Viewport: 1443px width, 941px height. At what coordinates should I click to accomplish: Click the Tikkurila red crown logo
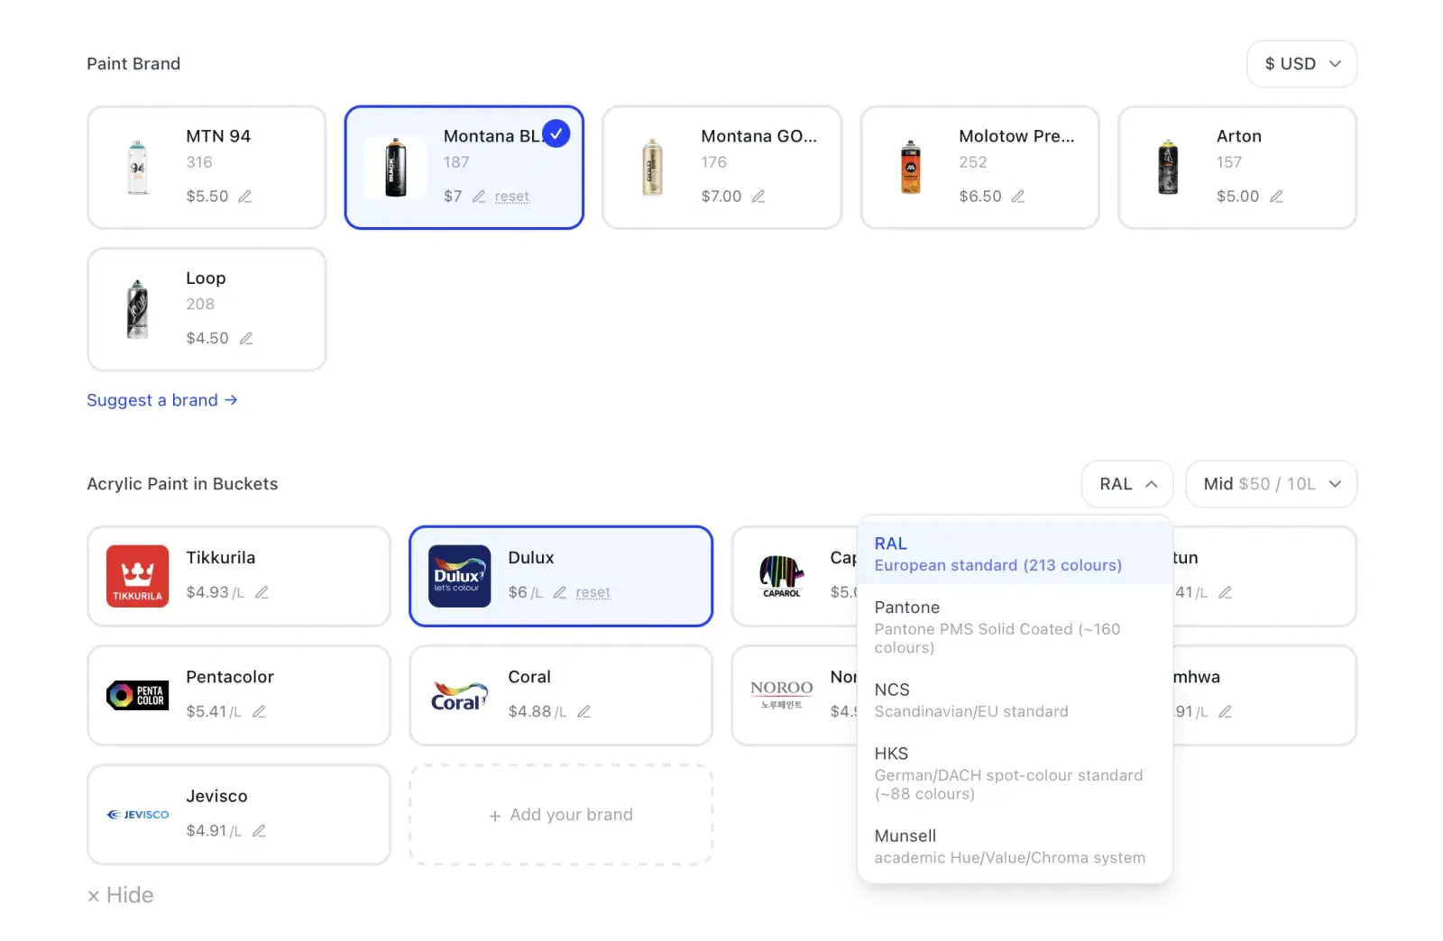point(138,576)
